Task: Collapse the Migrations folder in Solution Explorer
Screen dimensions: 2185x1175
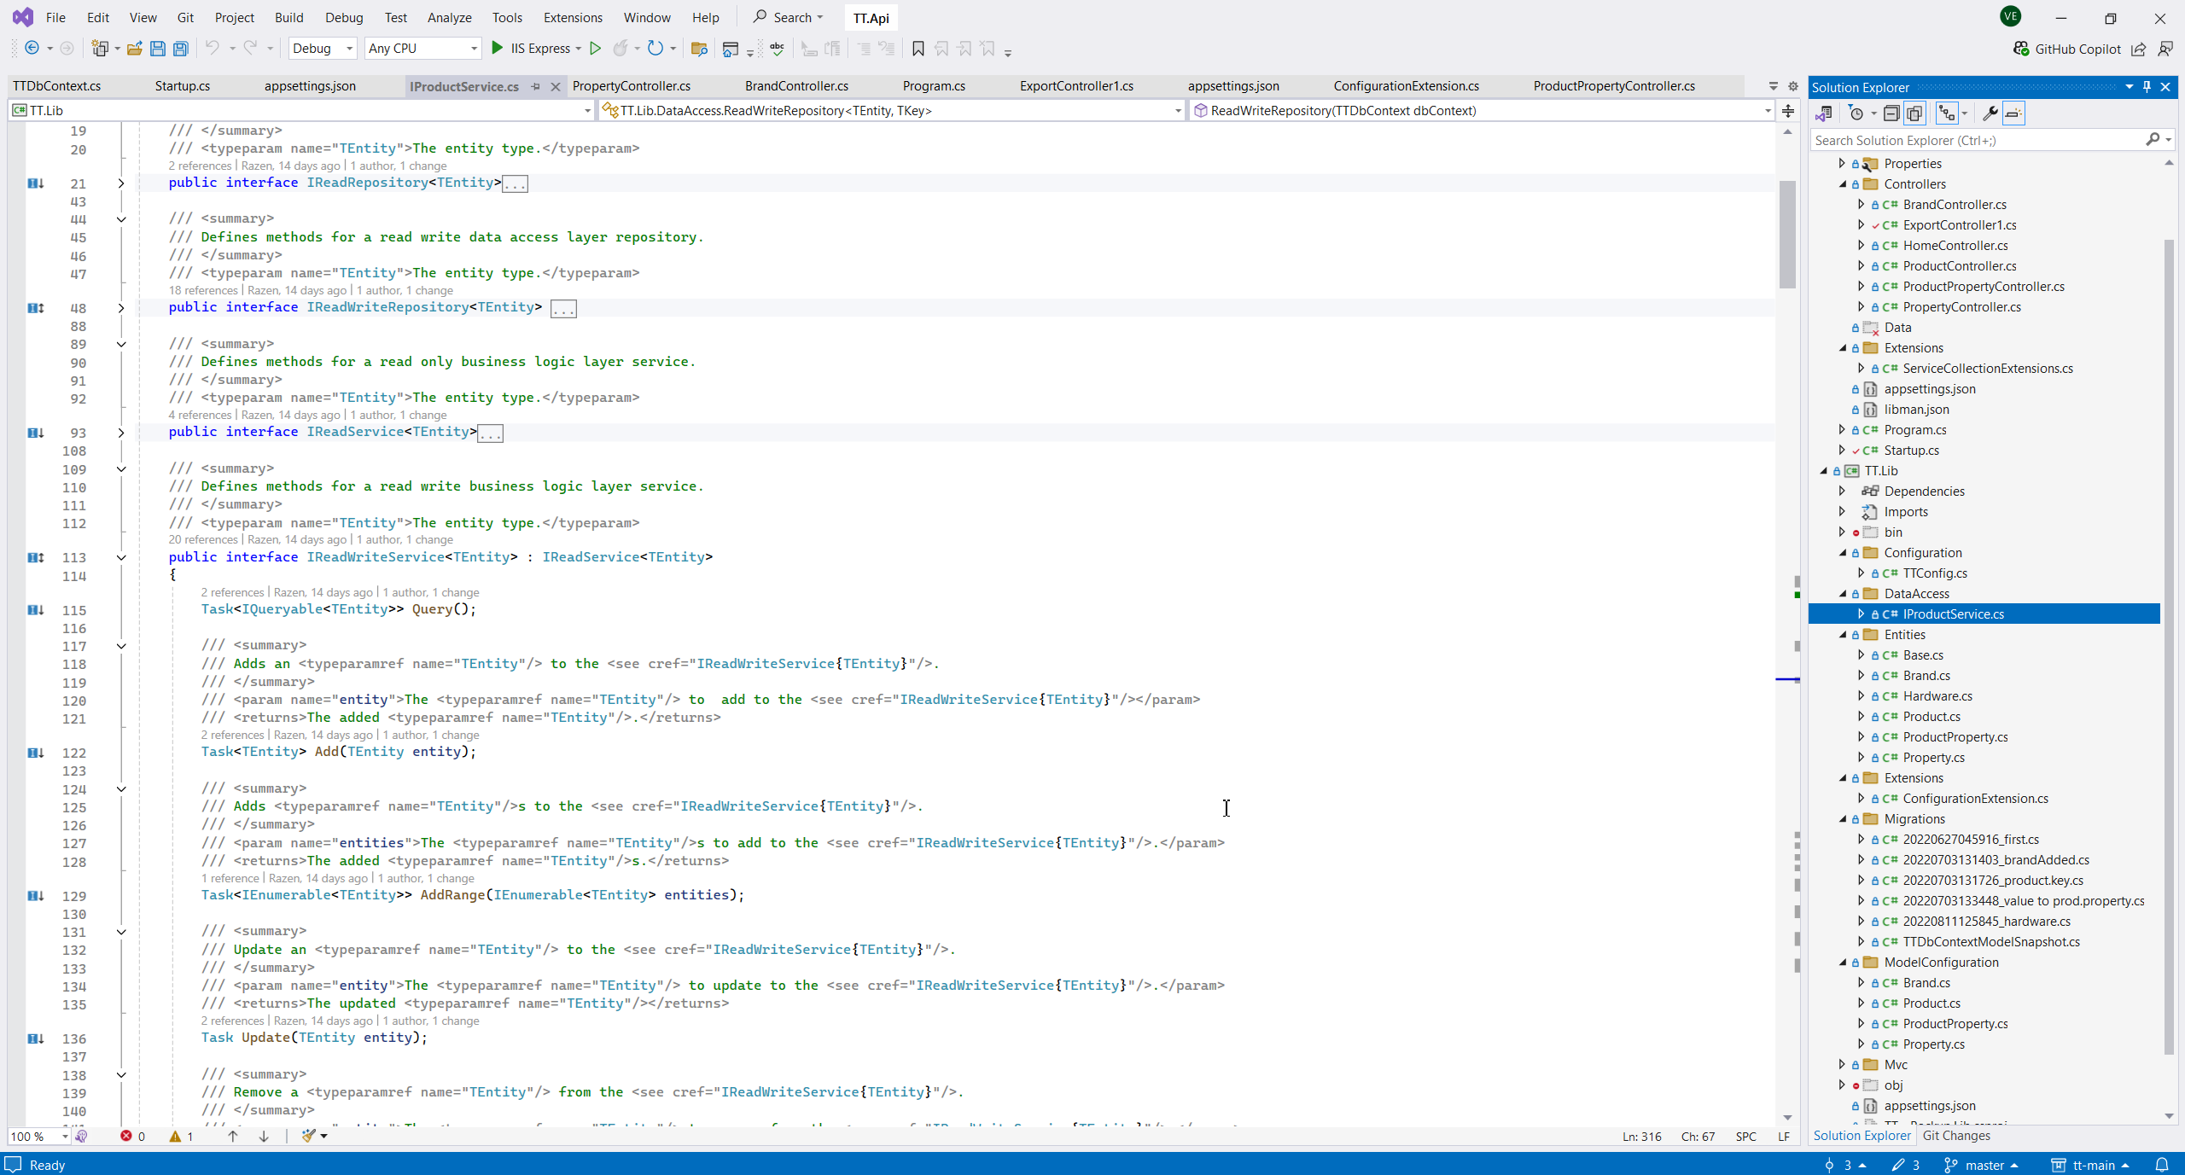Action: pos(1843,819)
